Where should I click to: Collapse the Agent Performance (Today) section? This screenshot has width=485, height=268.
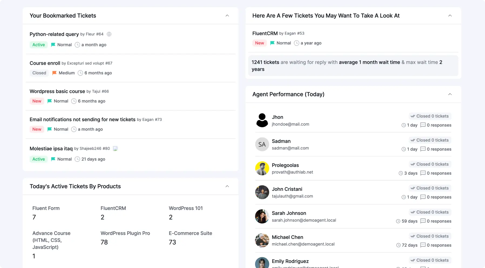[450, 94]
